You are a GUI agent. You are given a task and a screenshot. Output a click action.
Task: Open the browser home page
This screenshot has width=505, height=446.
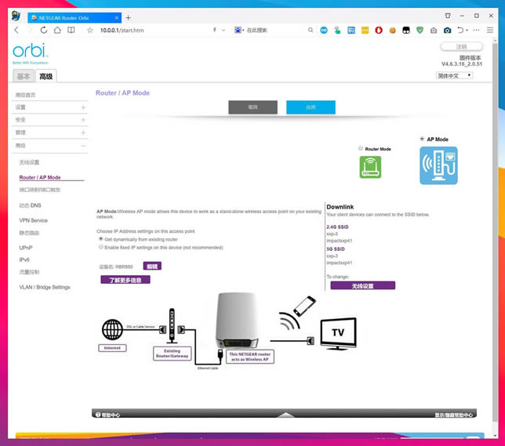[57, 31]
